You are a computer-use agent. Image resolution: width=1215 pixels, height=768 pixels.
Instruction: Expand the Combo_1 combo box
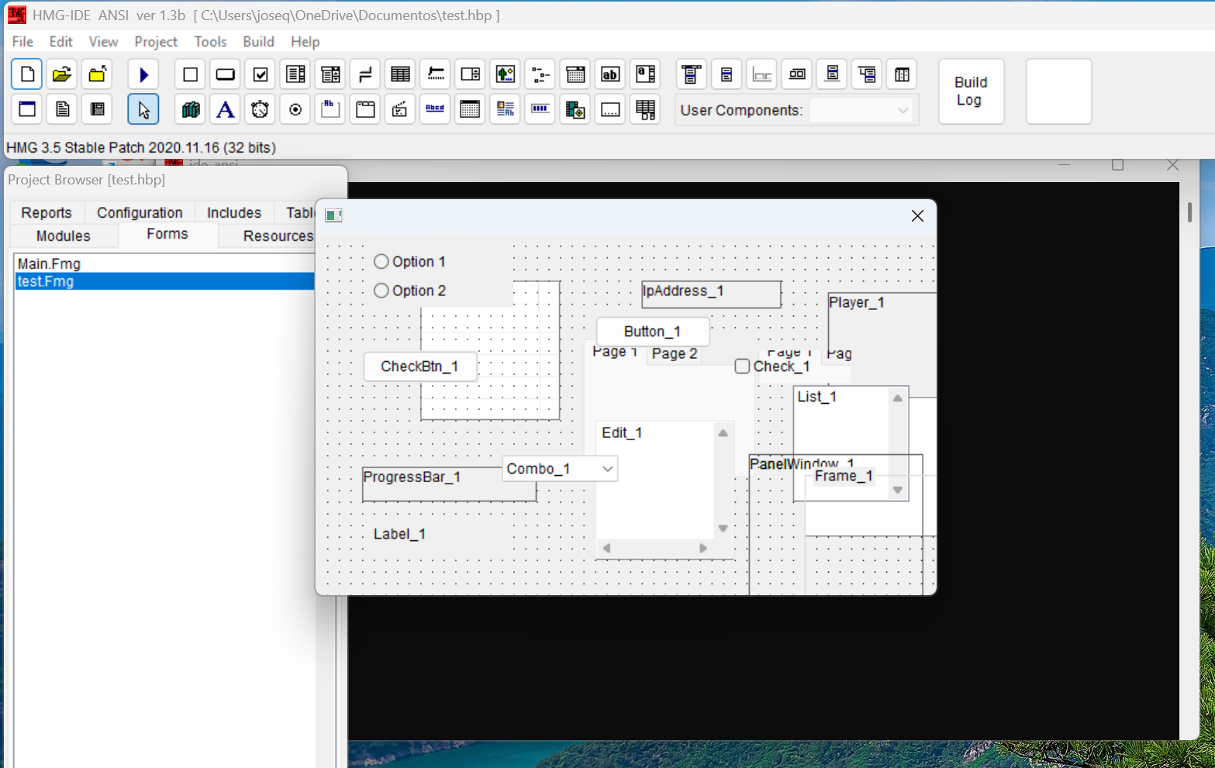point(608,469)
